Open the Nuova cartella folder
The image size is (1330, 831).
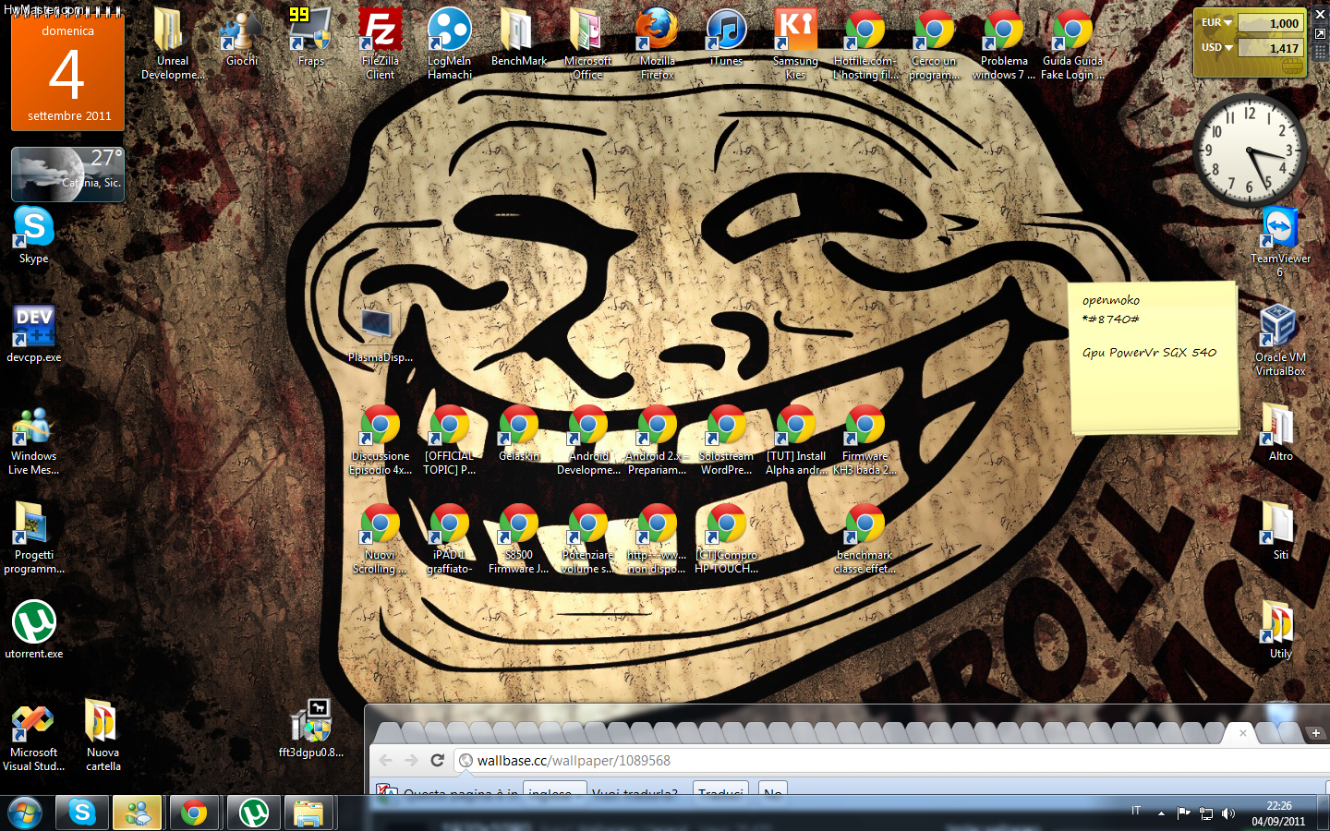[103, 736]
